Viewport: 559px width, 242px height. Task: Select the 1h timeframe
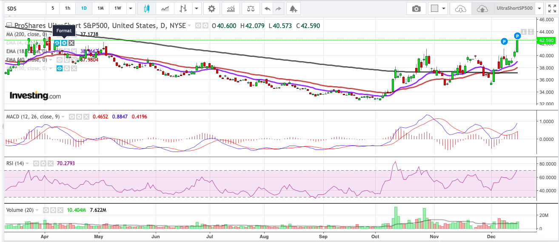[68, 8]
